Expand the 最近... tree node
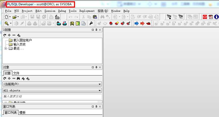The image size is (219, 117). tap(6, 48)
